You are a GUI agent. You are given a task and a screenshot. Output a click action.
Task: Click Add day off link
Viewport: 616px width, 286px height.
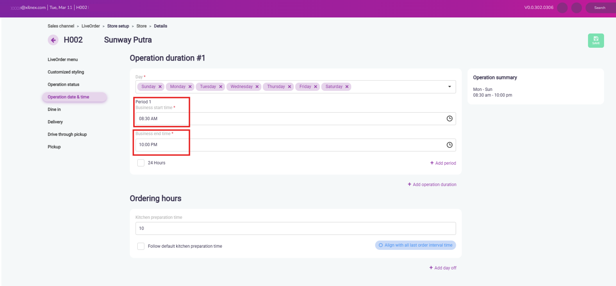(443, 268)
